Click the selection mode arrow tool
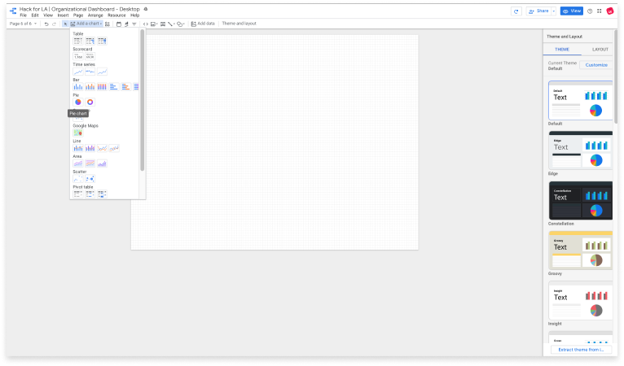This screenshot has height=366, width=624. pyautogui.click(x=65, y=24)
